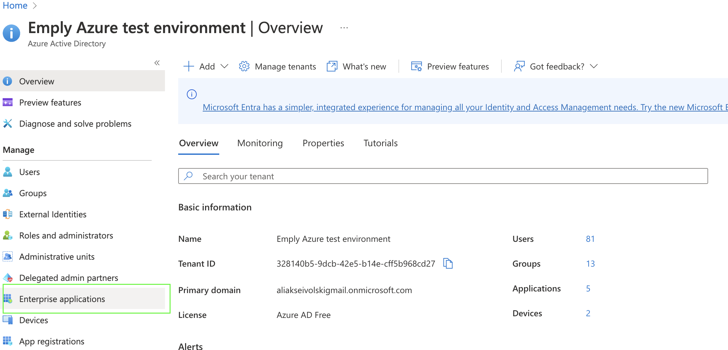Collapse the left navigation pane

157,63
